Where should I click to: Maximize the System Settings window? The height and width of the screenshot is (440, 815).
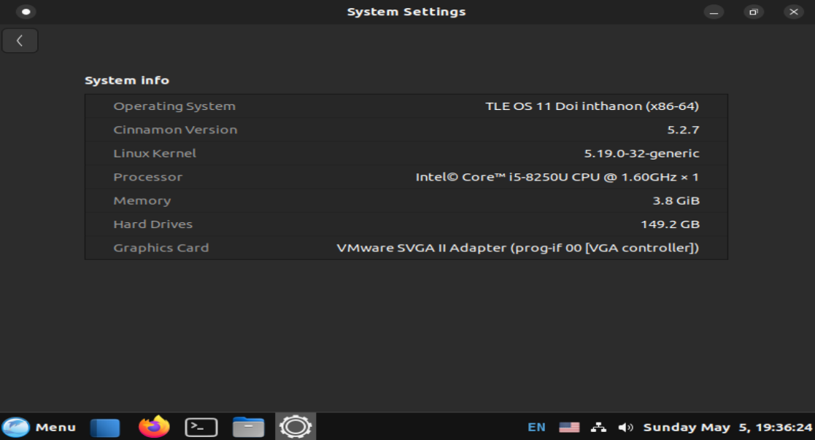(x=753, y=12)
